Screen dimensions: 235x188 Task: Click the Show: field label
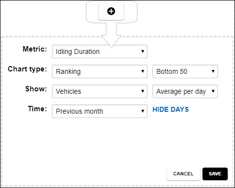coord(36,89)
